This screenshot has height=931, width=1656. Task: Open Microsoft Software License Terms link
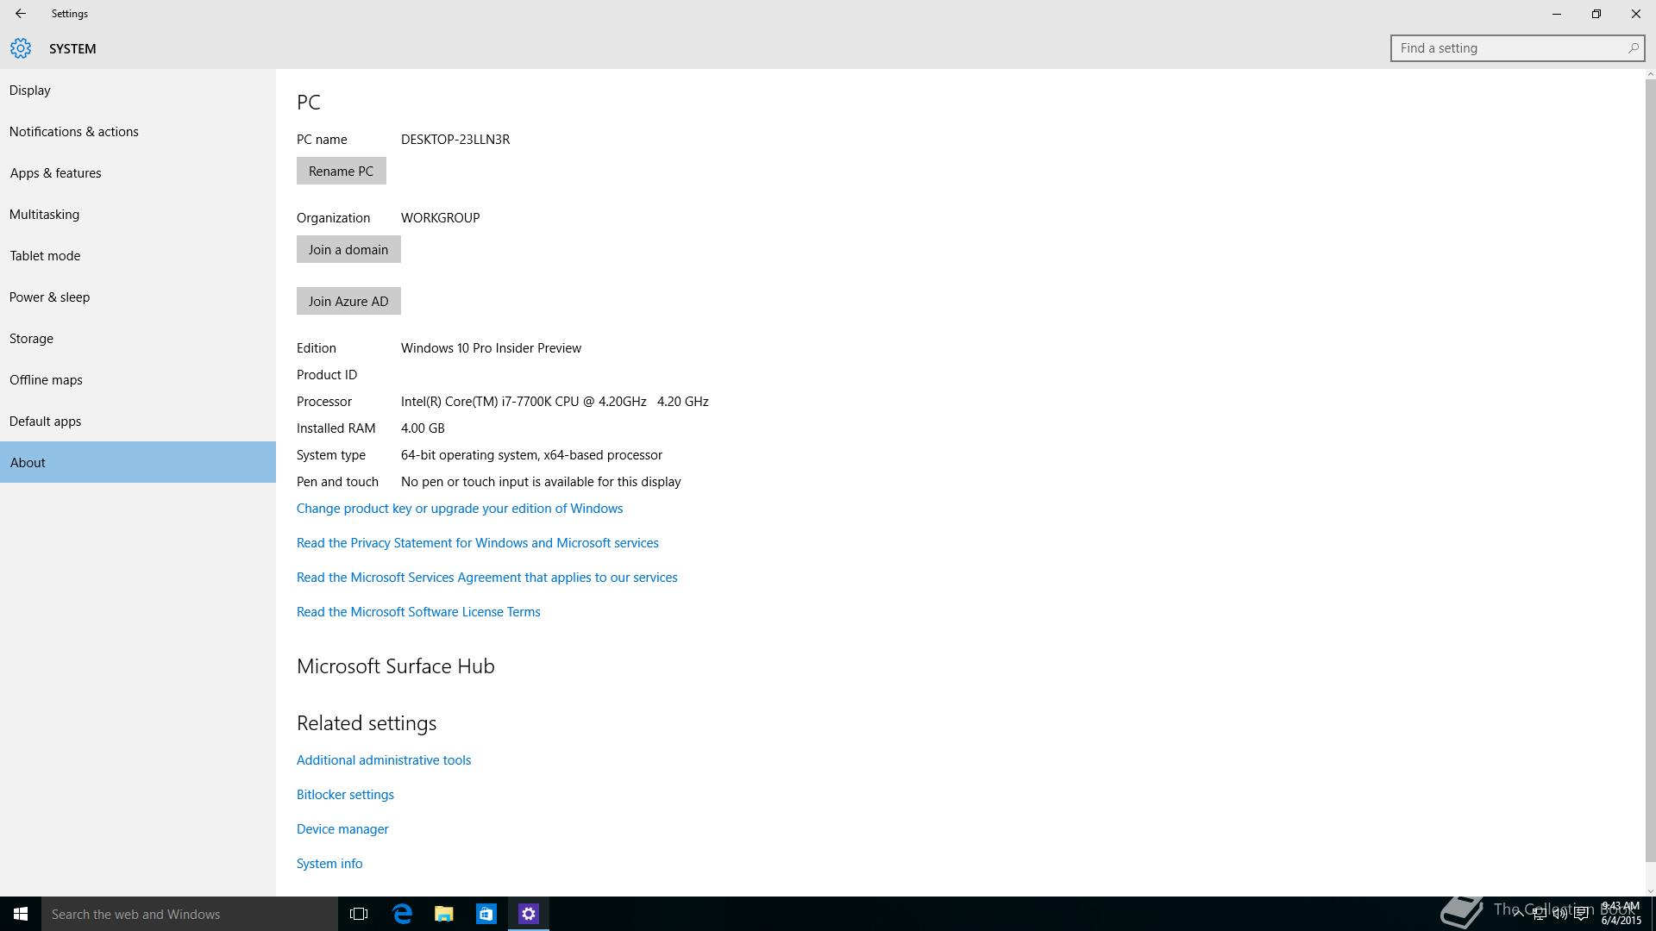click(418, 612)
